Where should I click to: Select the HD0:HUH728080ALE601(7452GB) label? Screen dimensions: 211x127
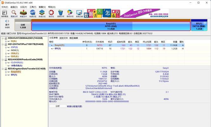coord(25,38)
